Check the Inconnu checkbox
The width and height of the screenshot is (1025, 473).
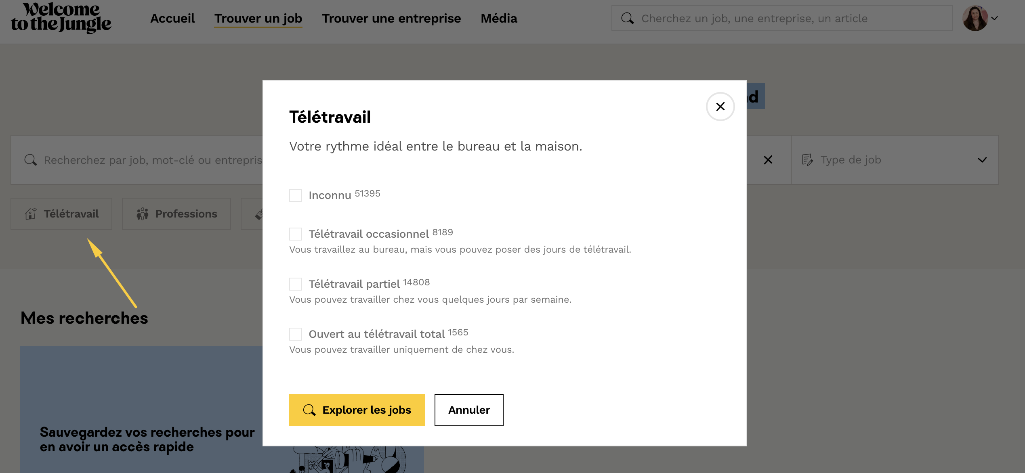click(x=296, y=195)
